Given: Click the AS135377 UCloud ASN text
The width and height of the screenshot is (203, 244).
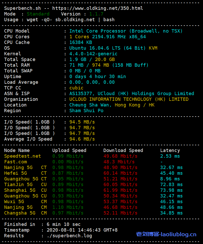Looking at the screenshot, I should (x=132, y=94).
